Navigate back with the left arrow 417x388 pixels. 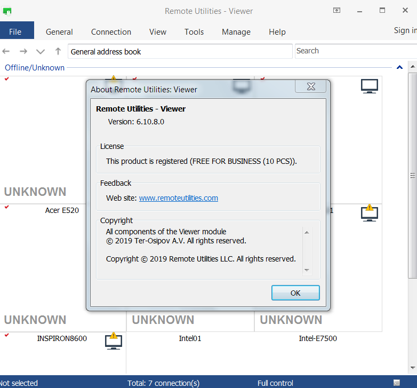tap(6, 51)
